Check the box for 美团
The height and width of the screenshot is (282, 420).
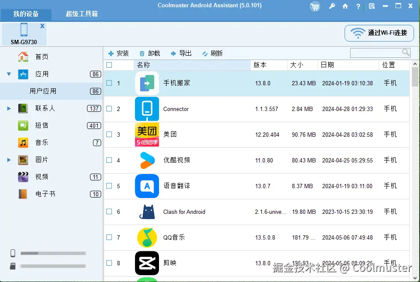click(x=109, y=135)
